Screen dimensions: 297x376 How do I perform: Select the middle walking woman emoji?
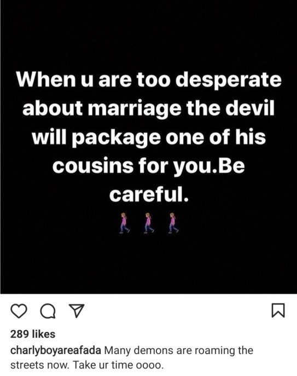pos(148,223)
